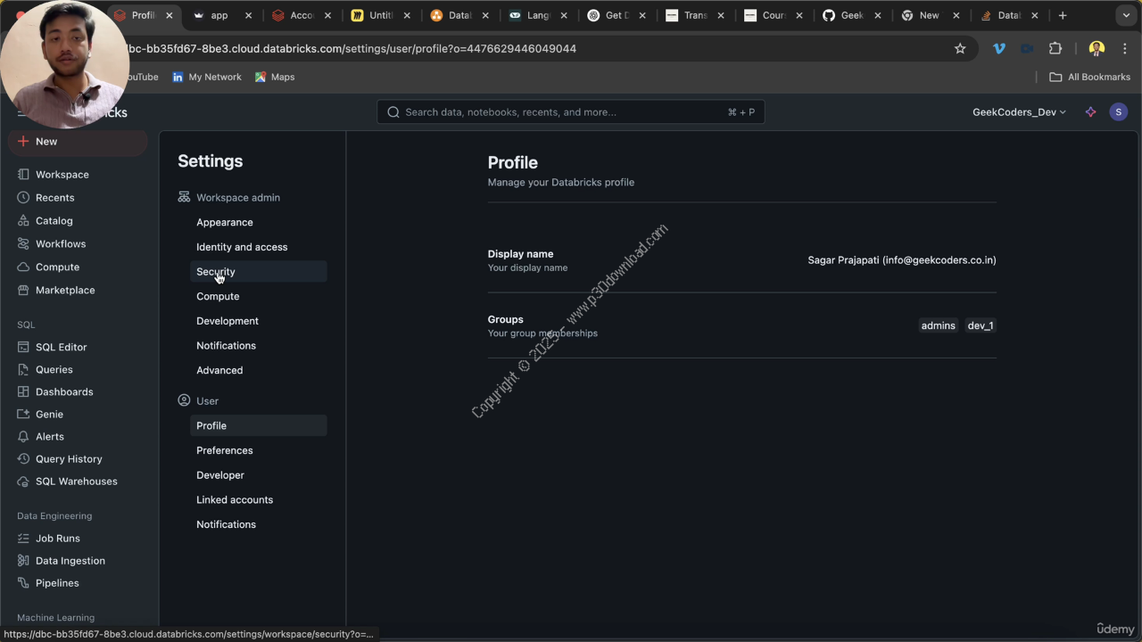
Task: Click the dev_1 group tag
Action: tap(981, 325)
